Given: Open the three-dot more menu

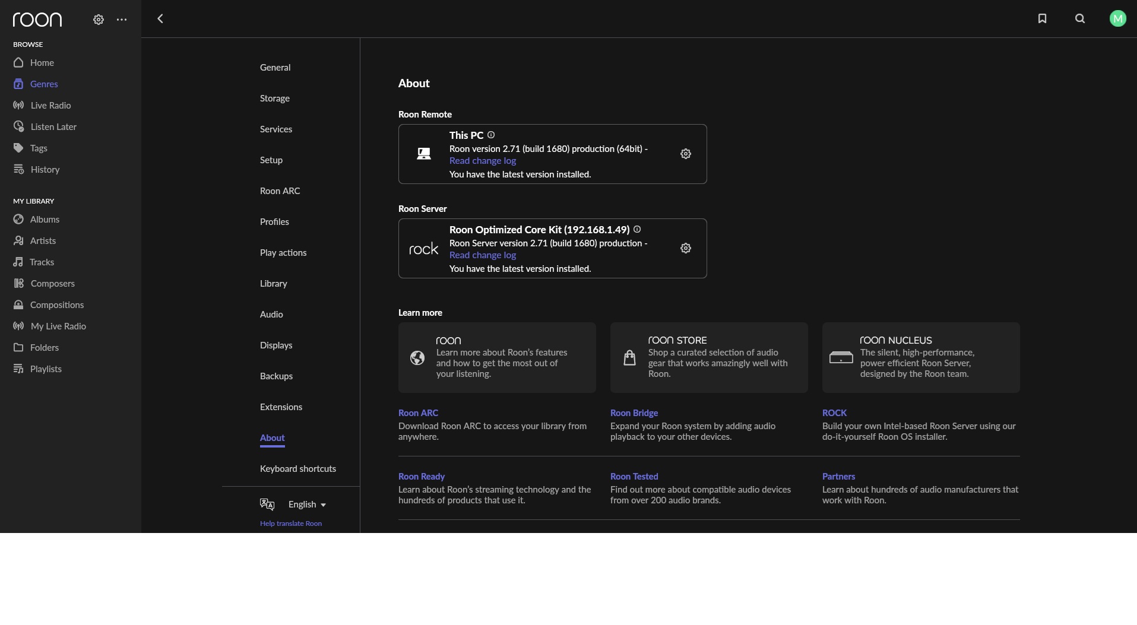Looking at the screenshot, I should point(122,20).
